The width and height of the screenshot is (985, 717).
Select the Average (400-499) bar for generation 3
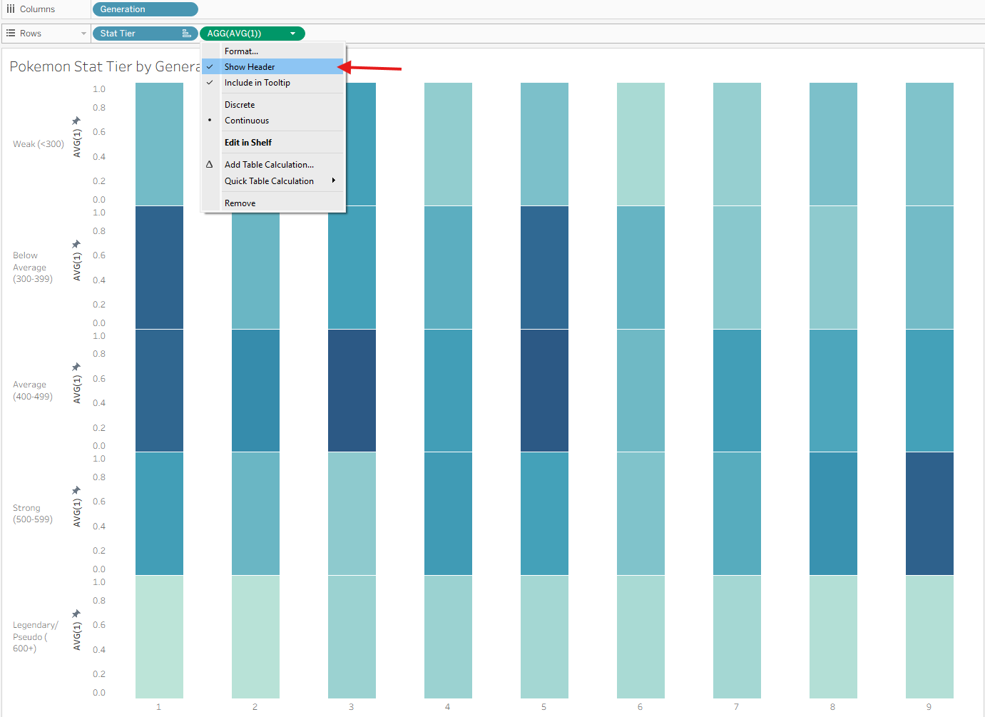pos(352,390)
